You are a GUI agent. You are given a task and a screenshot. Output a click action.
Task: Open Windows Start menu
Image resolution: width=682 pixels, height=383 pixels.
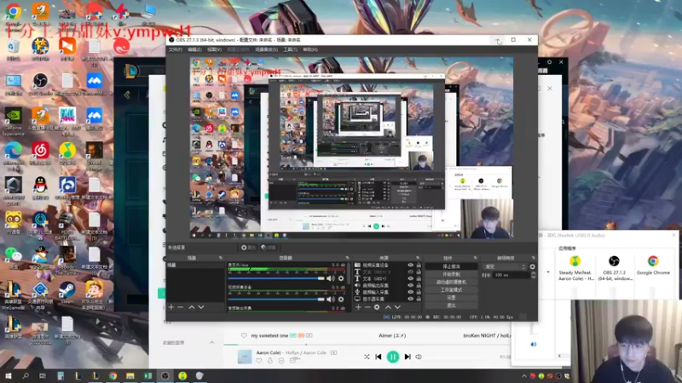(x=8, y=375)
